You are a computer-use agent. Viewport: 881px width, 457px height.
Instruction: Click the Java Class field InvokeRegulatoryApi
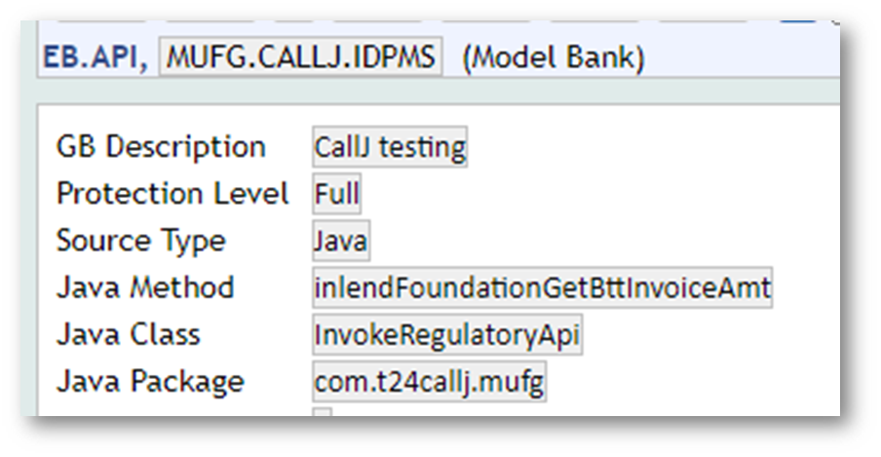click(446, 334)
